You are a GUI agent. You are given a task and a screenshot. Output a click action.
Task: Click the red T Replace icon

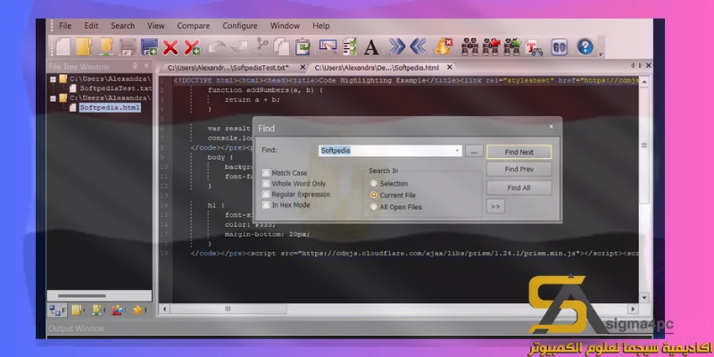point(534,47)
